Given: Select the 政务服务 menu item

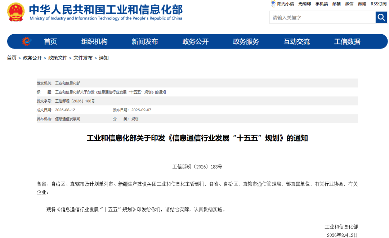Looking at the screenshot, I should click(246, 41).
